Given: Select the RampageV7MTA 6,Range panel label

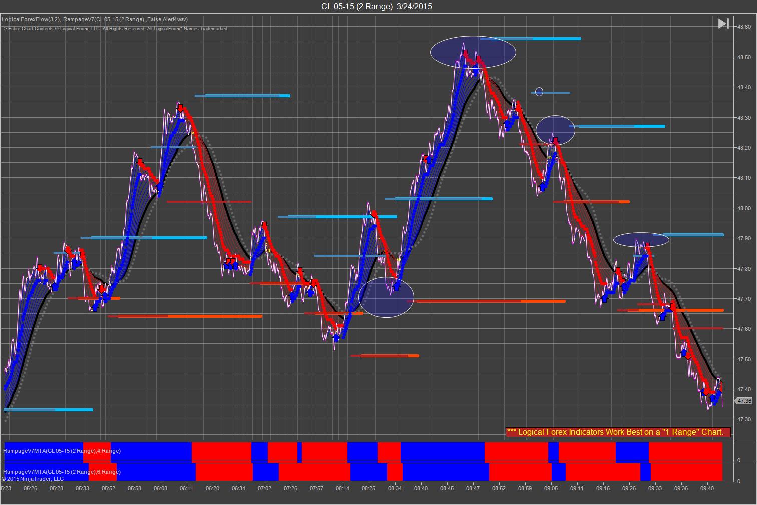Looking at the screenshot, I should tap(62, 472).
